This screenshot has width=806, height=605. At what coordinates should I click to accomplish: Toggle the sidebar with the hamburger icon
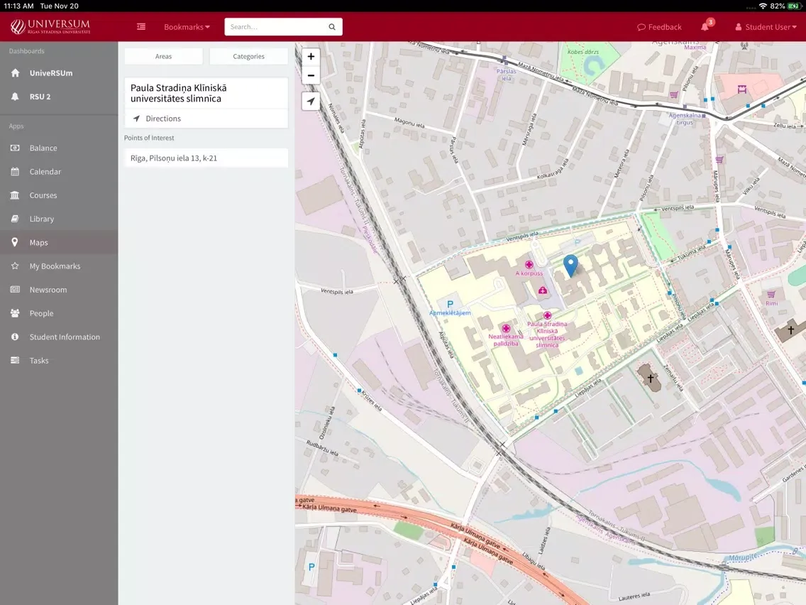(141, 27)
